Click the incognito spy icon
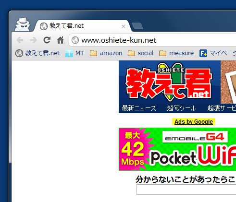The width and height of the screenshot is (236, 202). (x=23, y=24)
